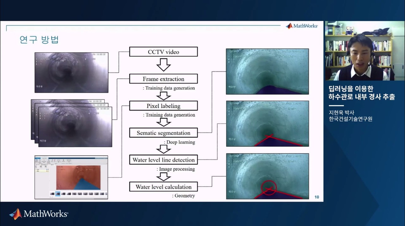405x226 pixels.
Task: Click the 연구 방법 slide title
Action: [39, 40]
